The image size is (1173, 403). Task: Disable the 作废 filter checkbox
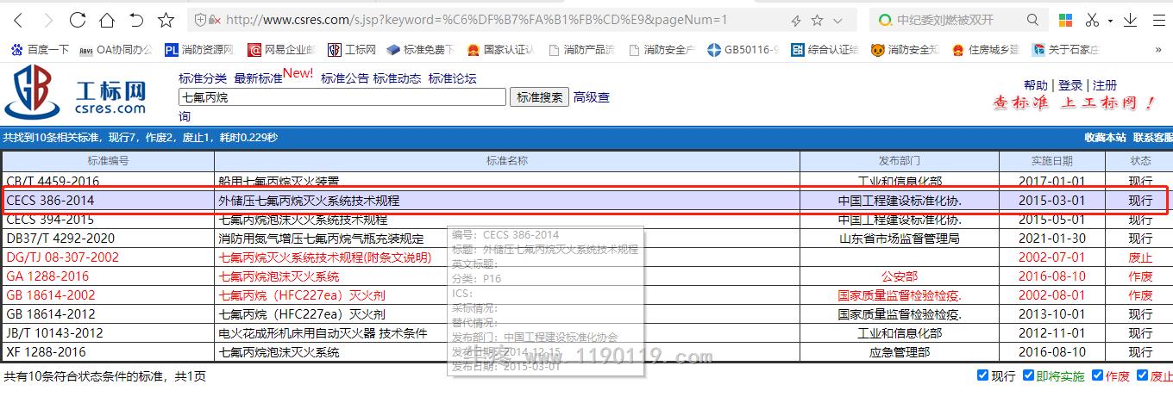pos(1097,375)
